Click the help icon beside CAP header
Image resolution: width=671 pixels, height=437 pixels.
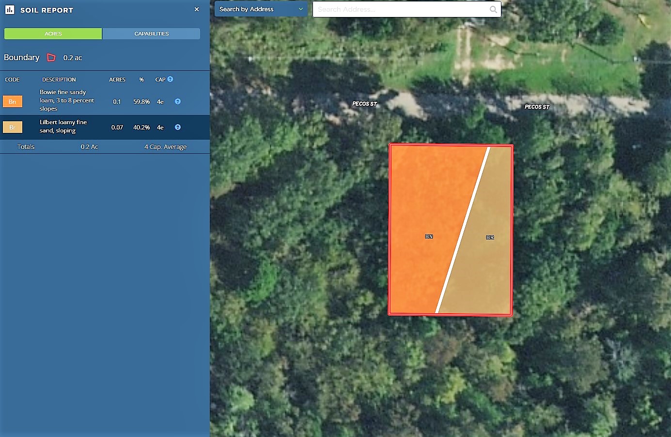(170, 79)
